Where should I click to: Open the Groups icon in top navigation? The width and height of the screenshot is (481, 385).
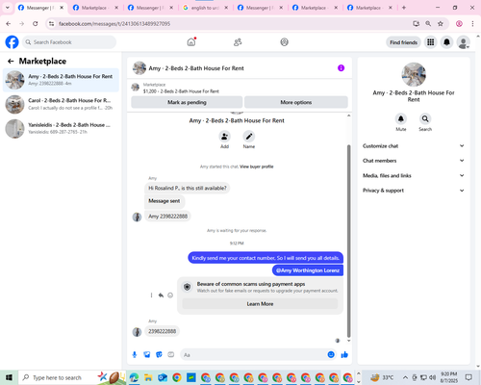[285, 42]
